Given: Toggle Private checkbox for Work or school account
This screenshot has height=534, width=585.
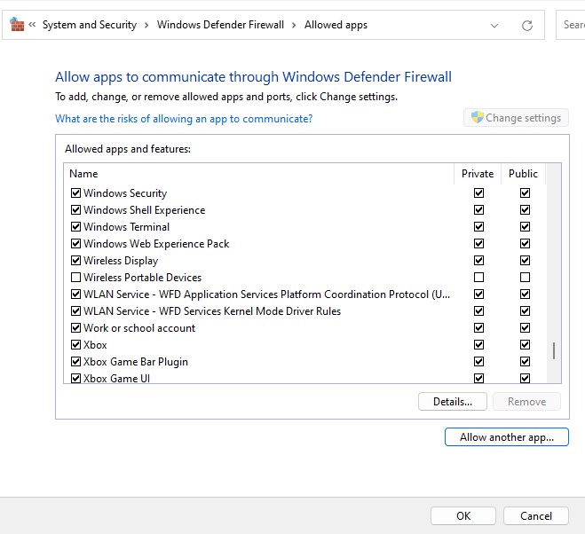Looking at the screenshot, I should coord(479,328).
